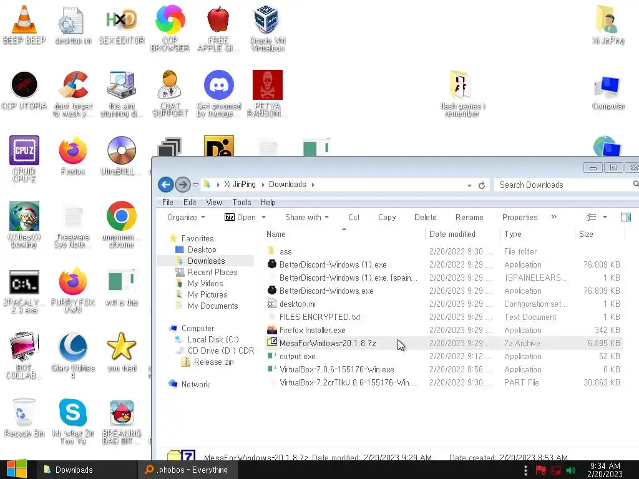Image resolution: width=639 pixels, height=479 pixels.
Task: Toggle the preview pane button
Action: coord(625,217)
